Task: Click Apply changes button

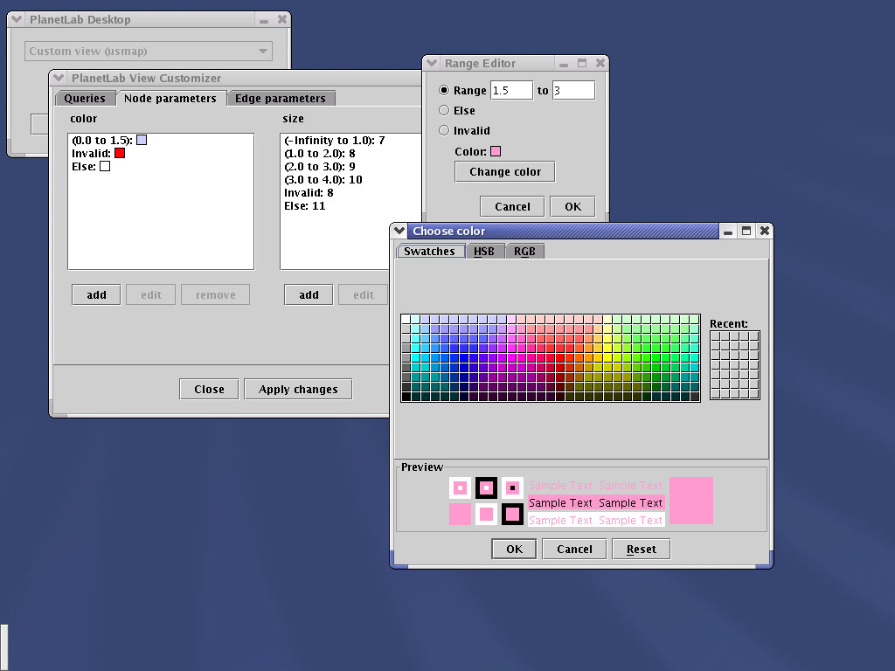Action: [298, 389]
